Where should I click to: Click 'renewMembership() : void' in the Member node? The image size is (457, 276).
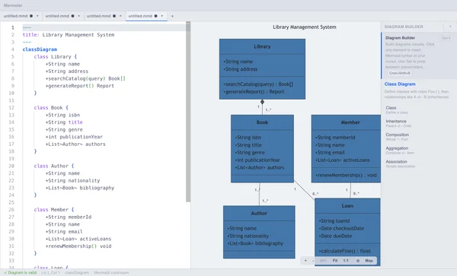(x=346, y=175)
